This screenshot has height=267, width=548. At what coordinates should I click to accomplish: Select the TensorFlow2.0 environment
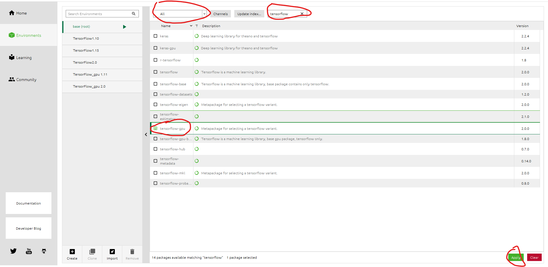click(102, 62)
